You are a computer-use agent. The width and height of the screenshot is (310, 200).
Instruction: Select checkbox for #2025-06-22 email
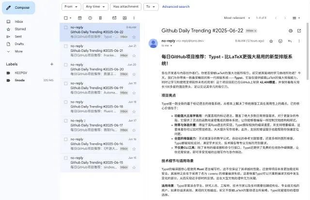(x=66, y=28)
